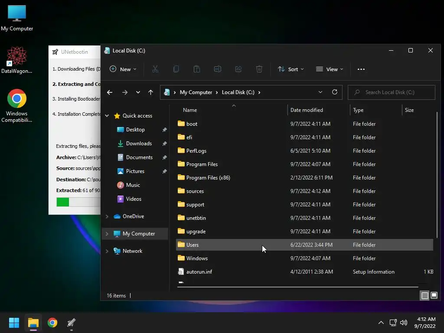Open the volume speaker tray icon
The height and width of the screenshot is (333, 444).
(x=404, y=323)
